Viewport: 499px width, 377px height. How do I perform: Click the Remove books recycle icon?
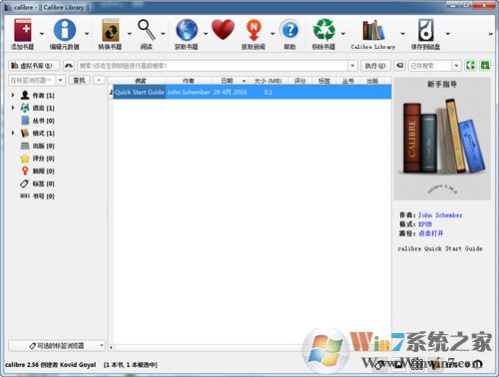tap(323, 30)
